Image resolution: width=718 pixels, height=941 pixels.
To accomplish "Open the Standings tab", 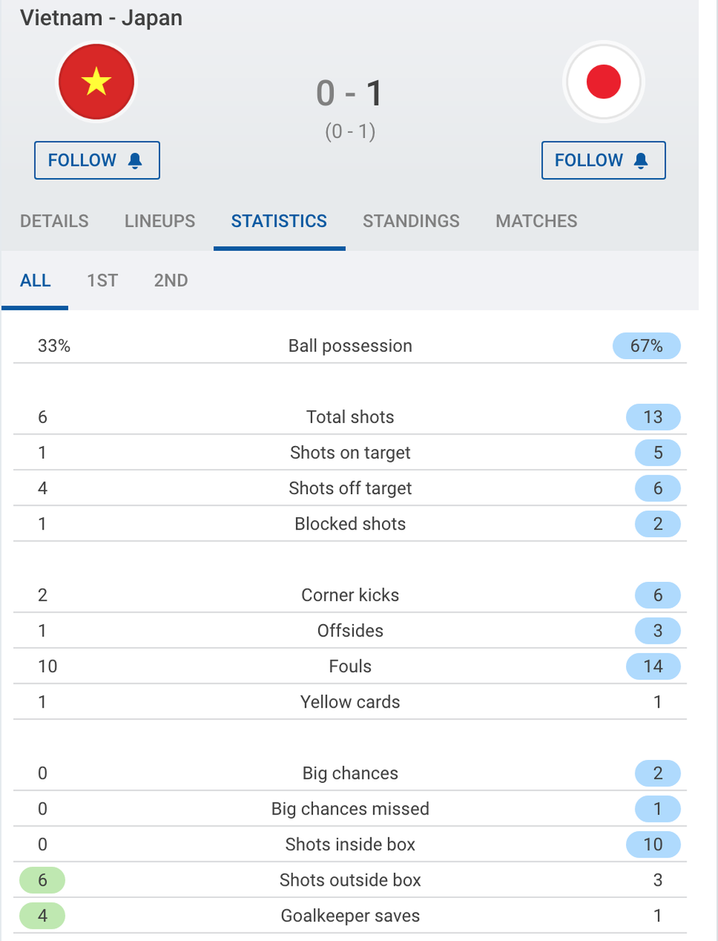I will 411,221.
